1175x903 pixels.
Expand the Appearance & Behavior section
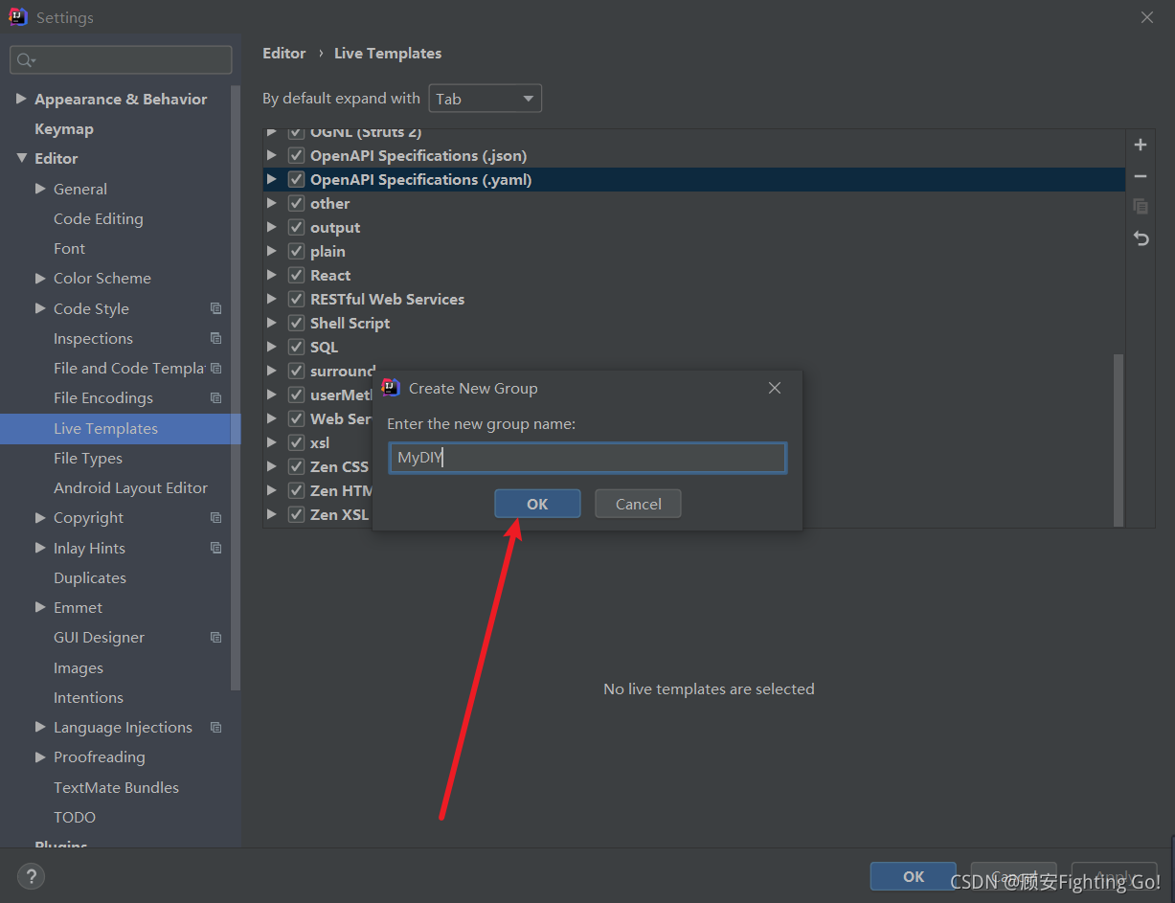click(21, 99)
